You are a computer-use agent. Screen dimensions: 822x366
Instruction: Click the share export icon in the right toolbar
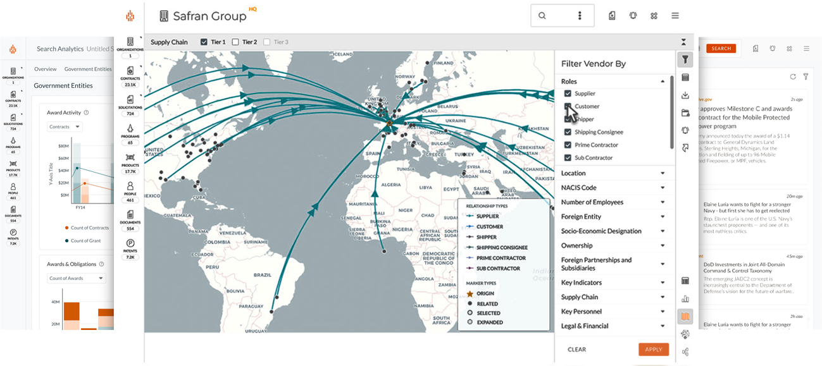(685, 147)
